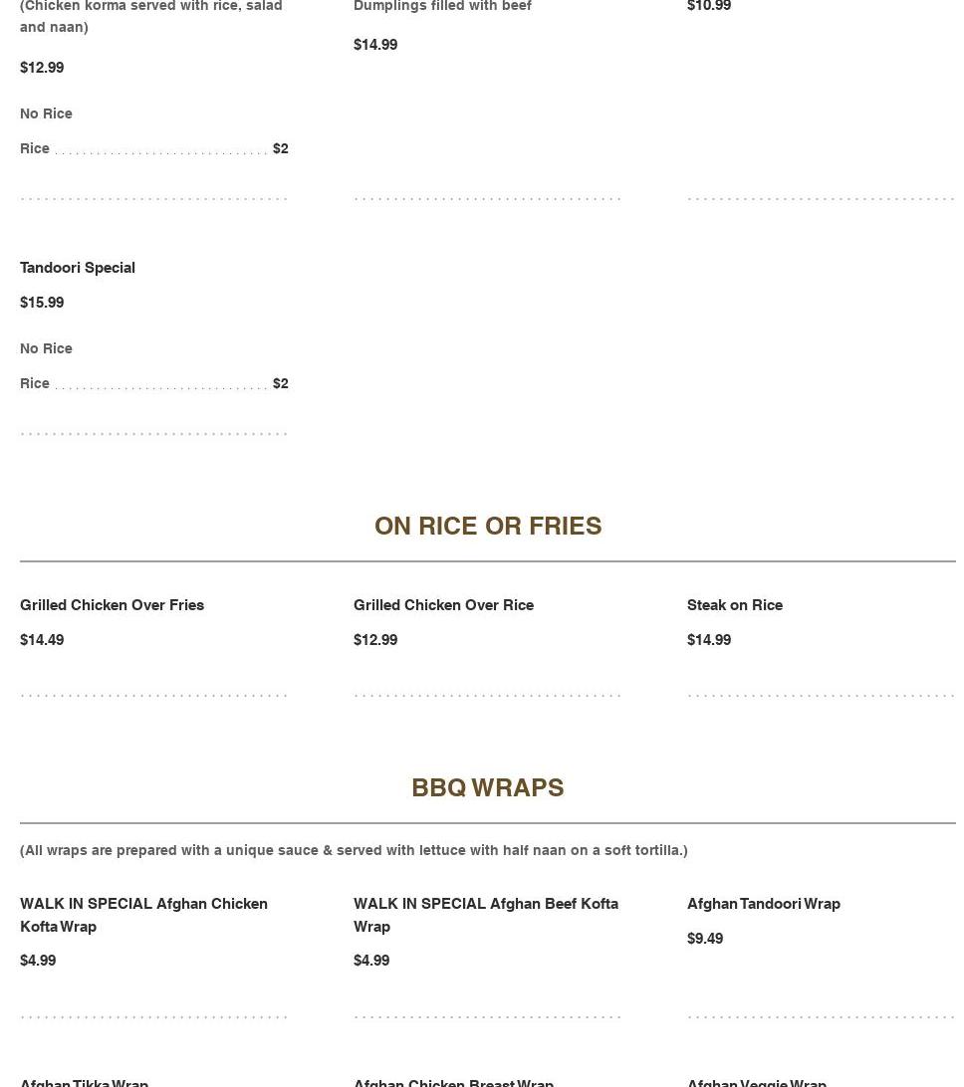Open WALK IN SPECIAL Afghan Beef Kofta Wrap
Image resolution: width=964 pixels, height=1087 pixels.
click(485, 915)
